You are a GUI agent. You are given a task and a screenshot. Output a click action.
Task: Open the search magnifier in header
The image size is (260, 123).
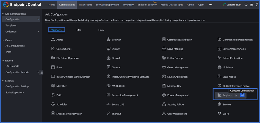click(x=246, y=5)
